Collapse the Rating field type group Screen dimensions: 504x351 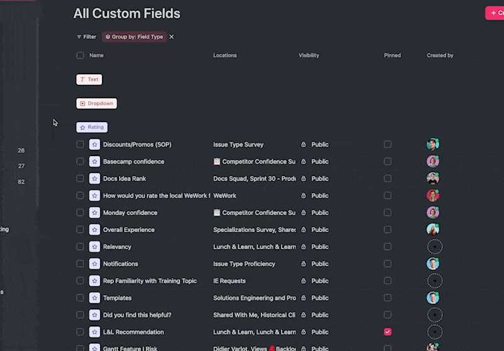pos(92,127)
